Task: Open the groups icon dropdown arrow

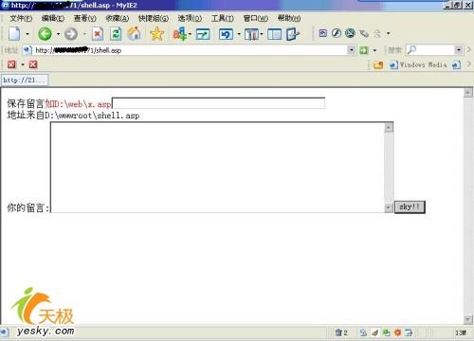Action: 190,34
